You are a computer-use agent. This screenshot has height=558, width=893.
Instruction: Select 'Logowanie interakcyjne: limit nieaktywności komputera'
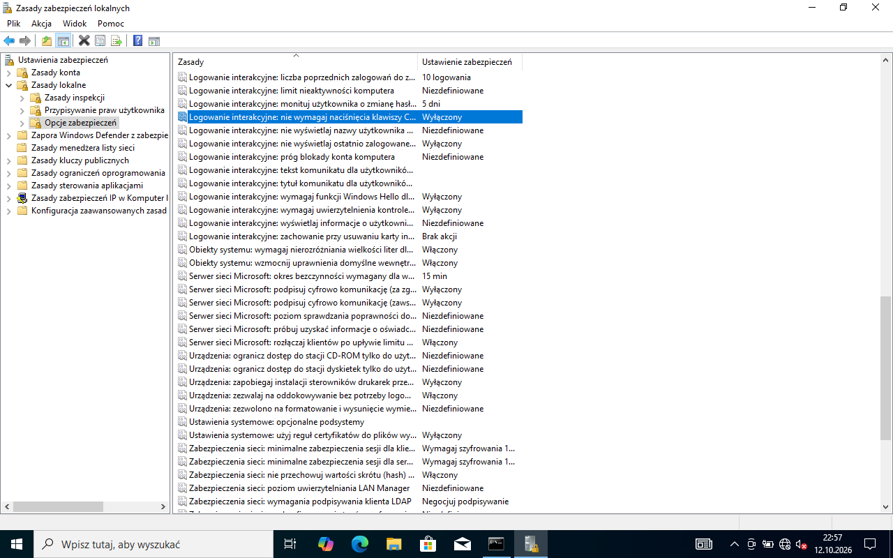291,91
